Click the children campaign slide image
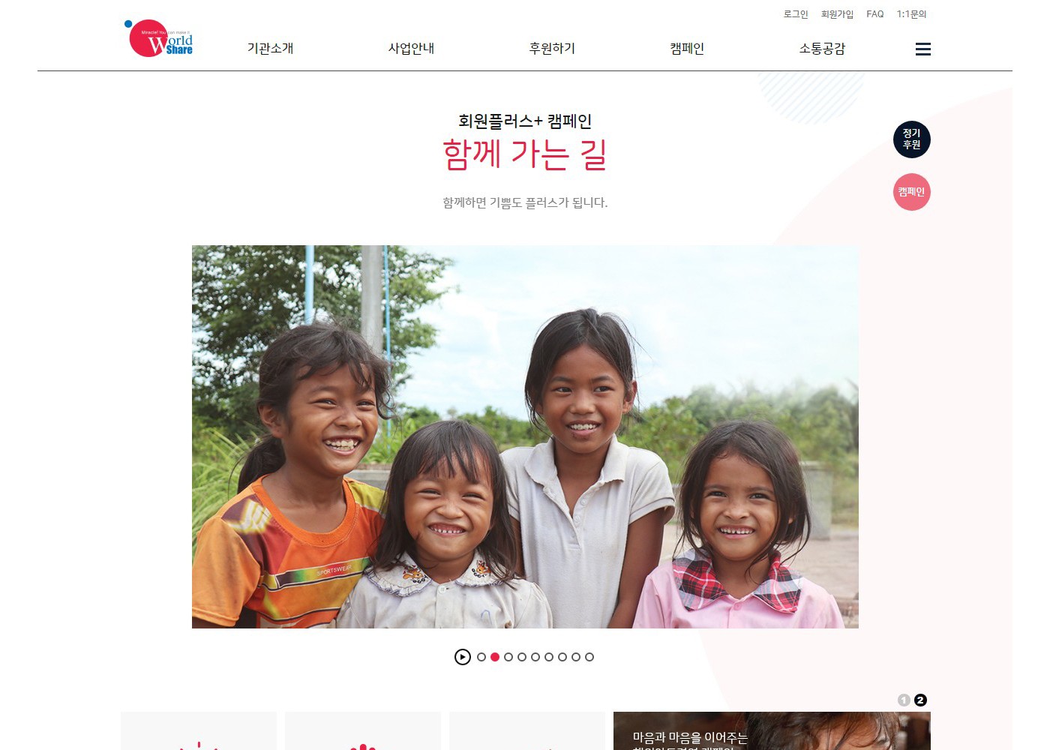The height and width of the screenshot is (750, 1050). coord(525,436)
